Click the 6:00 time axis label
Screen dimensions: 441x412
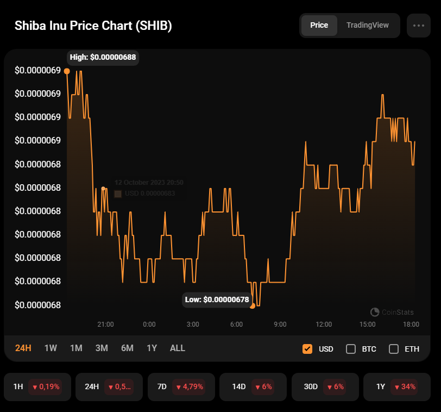tap(237, 324)
